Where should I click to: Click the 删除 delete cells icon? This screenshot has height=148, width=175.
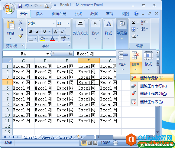click(136, 56)
